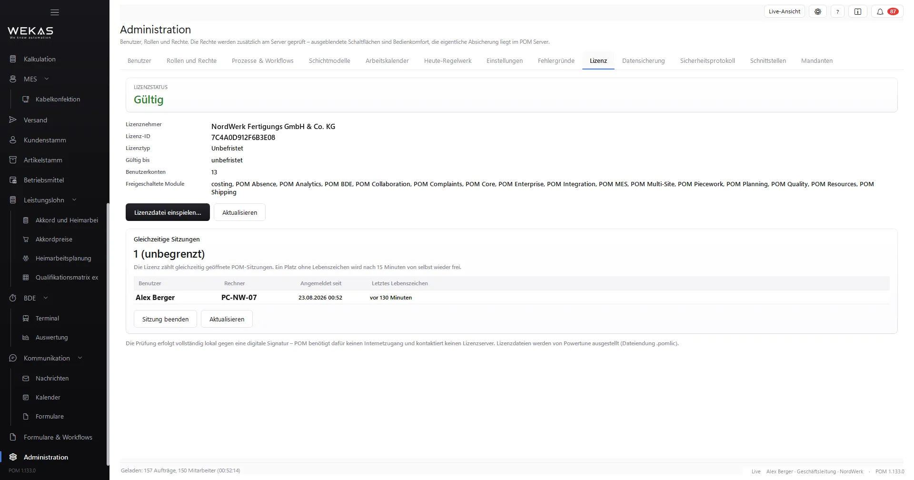
Task: Click the PC-NW-07 computer cell
Action: (239, 297)
